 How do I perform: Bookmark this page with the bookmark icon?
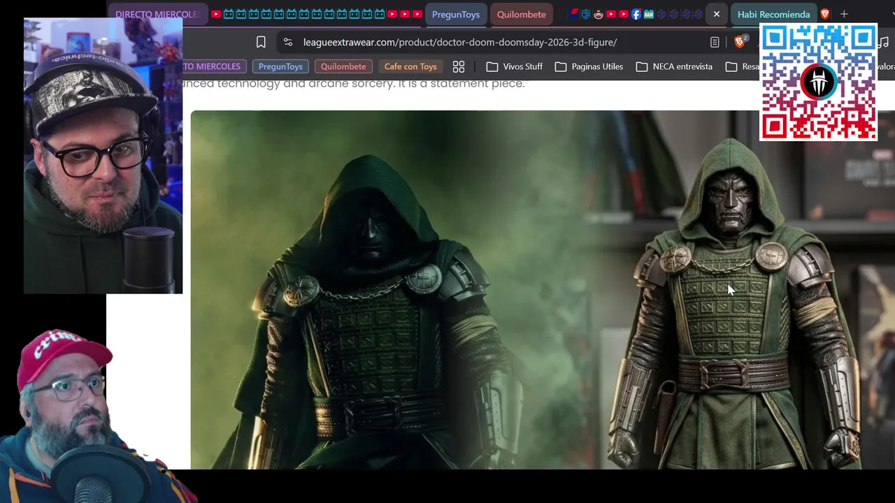261,42
